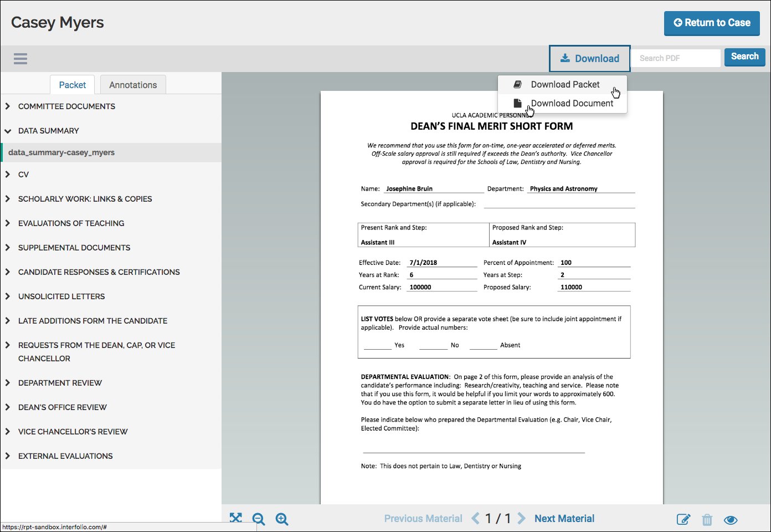Zoom in the PDF viewer

coord(282,519)
